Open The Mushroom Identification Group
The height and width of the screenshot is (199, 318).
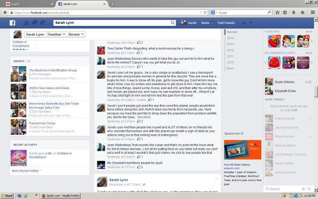[53, 70]
